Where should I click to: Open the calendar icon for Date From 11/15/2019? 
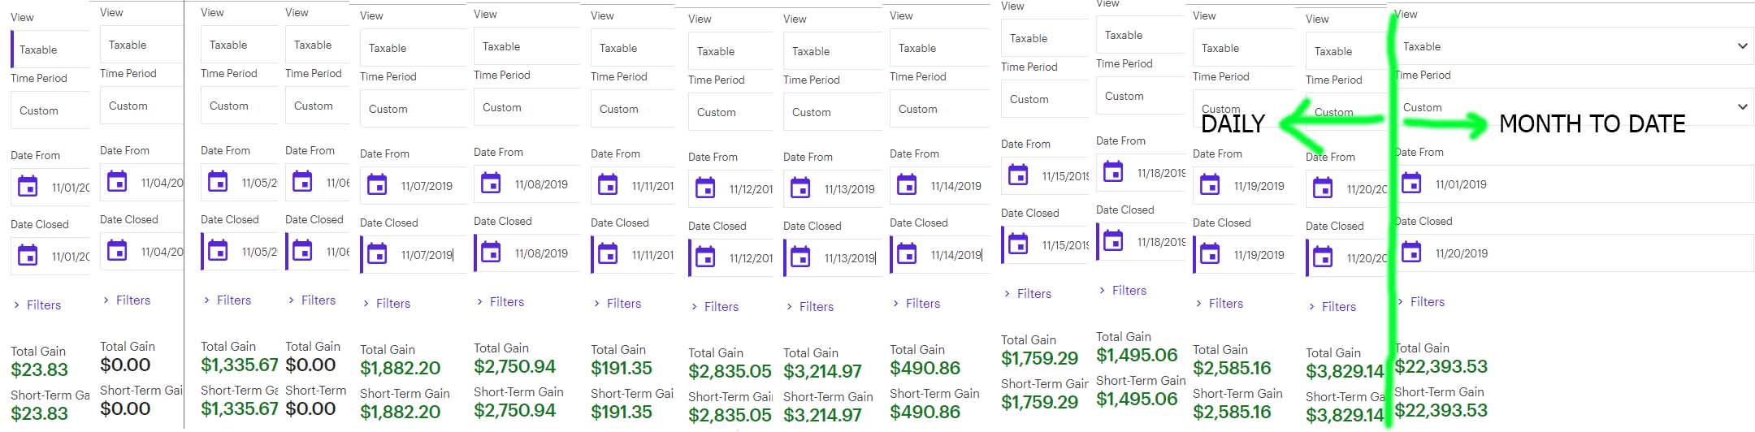1019,175
